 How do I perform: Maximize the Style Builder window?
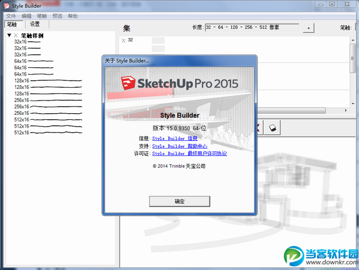(x=332, y=4)
